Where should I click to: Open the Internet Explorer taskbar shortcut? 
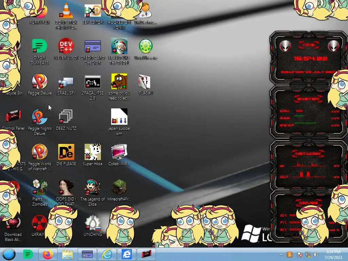pyautogui.click(x=107, y=254)
